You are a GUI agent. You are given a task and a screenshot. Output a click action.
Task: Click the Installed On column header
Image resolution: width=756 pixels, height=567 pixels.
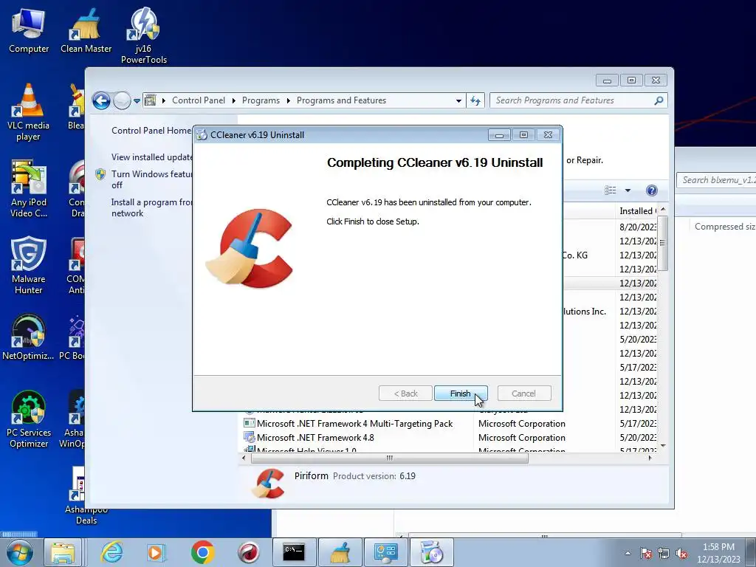pyautogui.click(x=637, y=210)
